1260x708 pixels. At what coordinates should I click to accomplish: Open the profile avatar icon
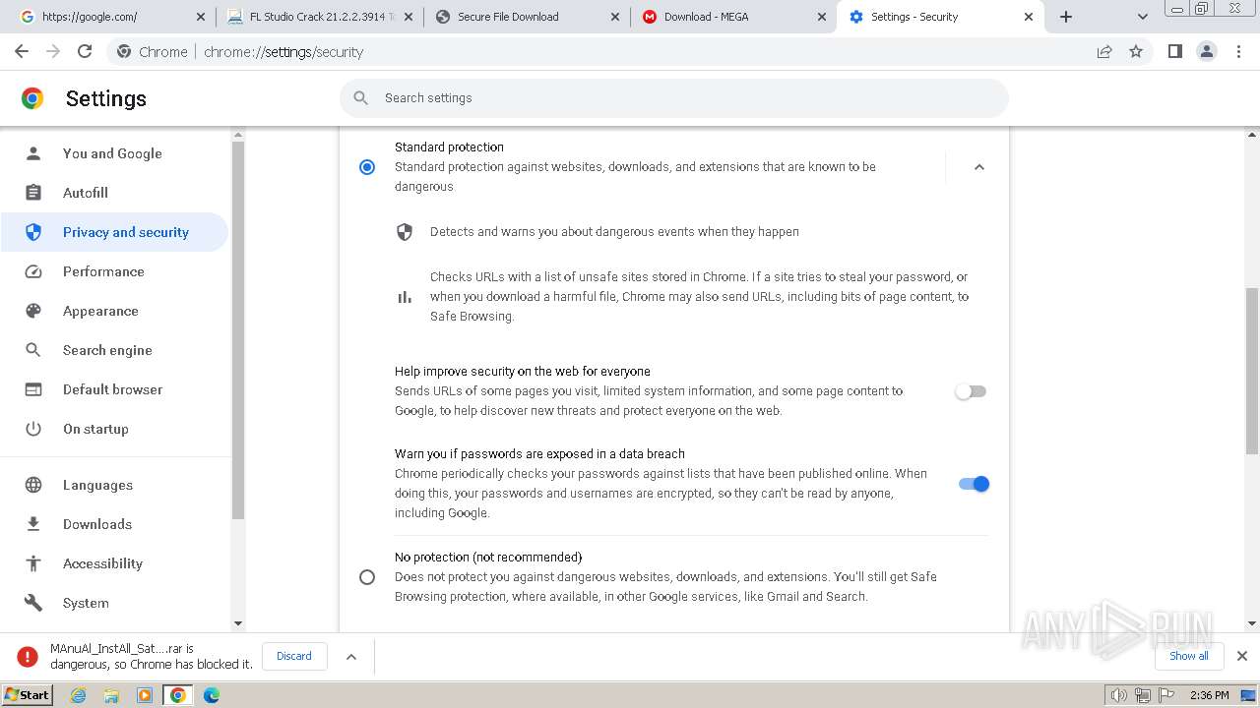1207,52
